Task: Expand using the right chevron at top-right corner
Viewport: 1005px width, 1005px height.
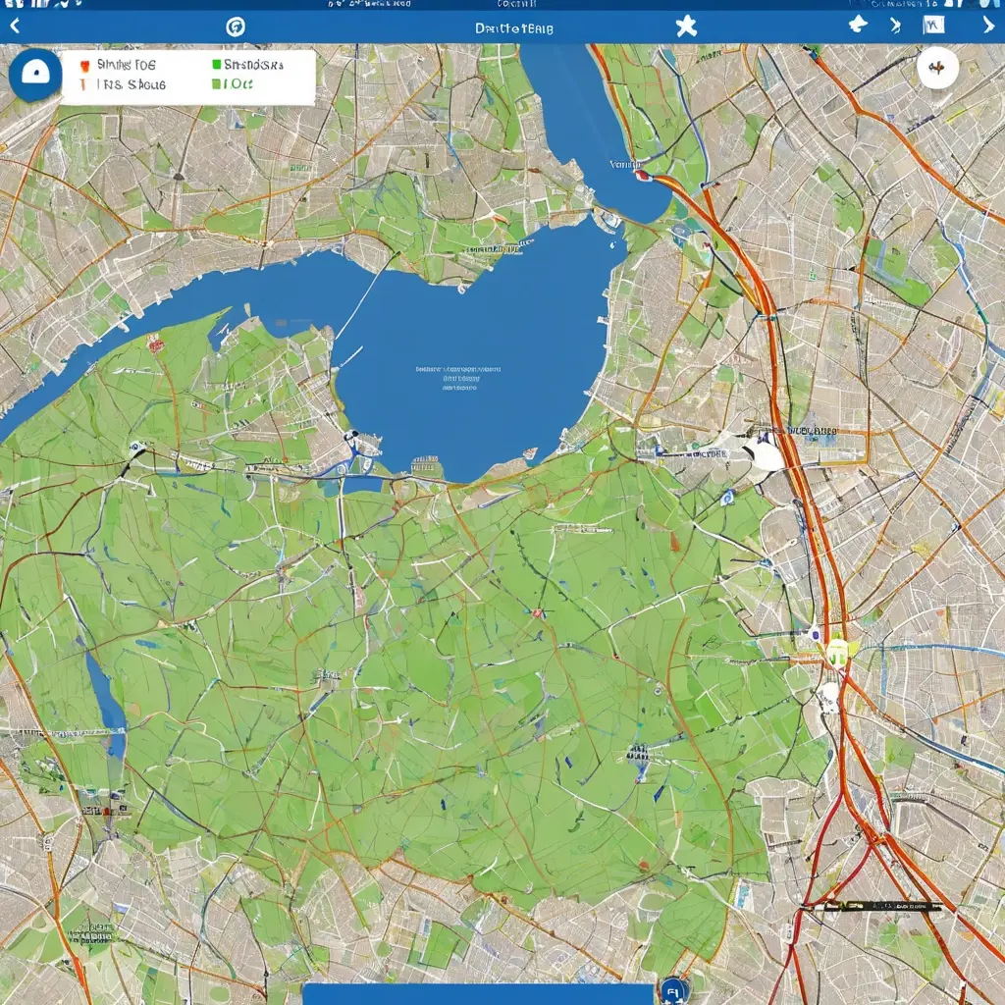Action: 987,26
